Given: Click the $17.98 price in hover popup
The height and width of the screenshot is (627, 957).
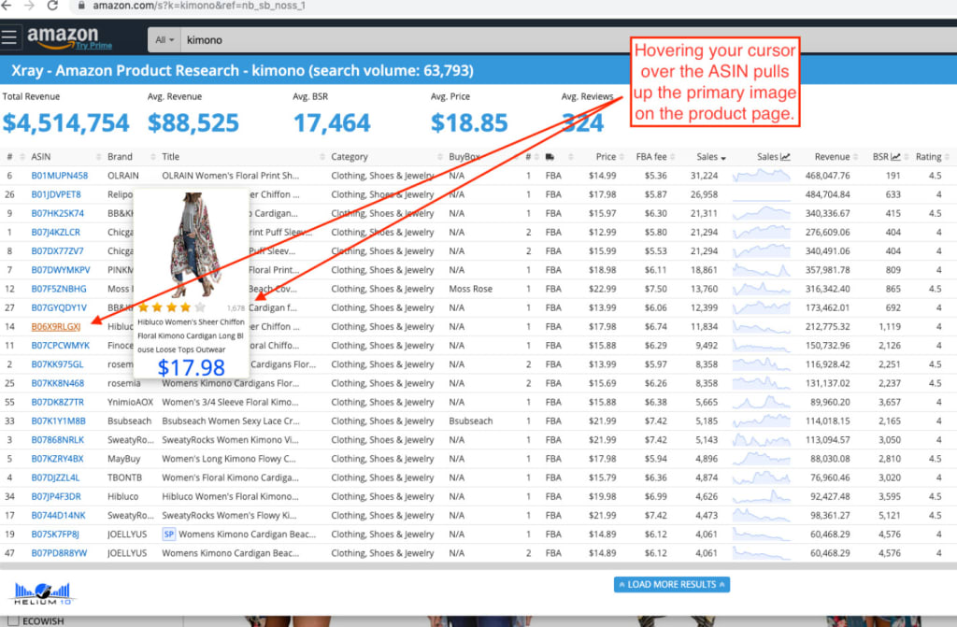Looking at the screenshot, I should point(191,367).
